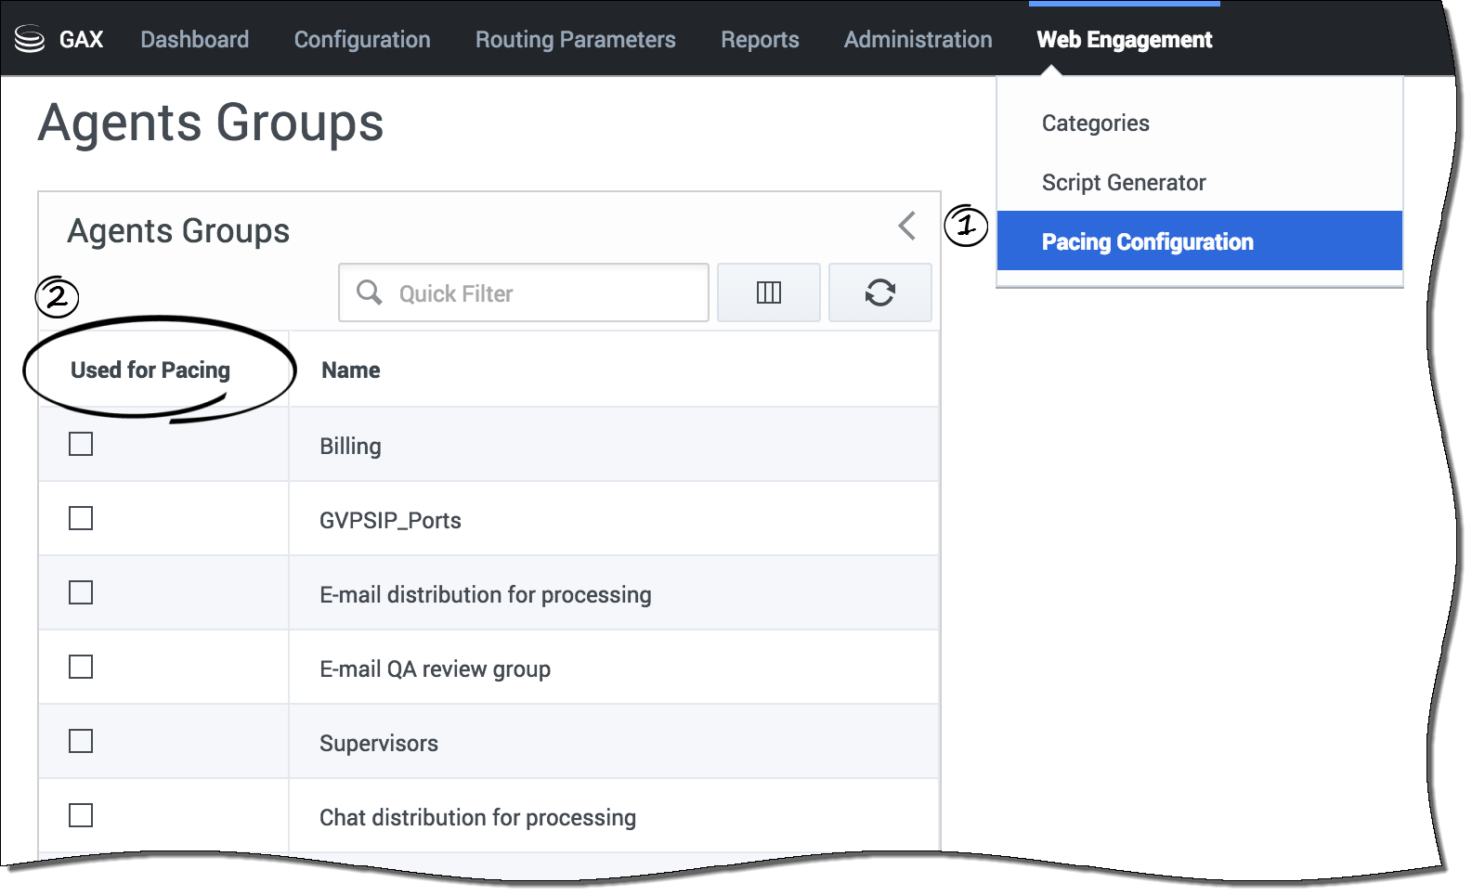
Task: Select Pacing Configuration from the dropdown
Action: click(1147, 241)
